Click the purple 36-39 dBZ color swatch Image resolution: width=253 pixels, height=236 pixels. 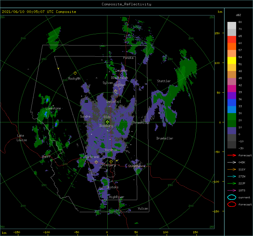[x=232, y=95]
